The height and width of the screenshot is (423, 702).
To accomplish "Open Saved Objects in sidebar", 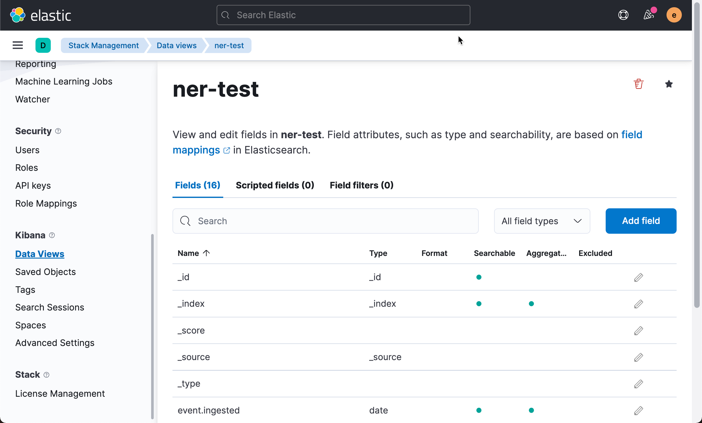I will pos(46,272).
